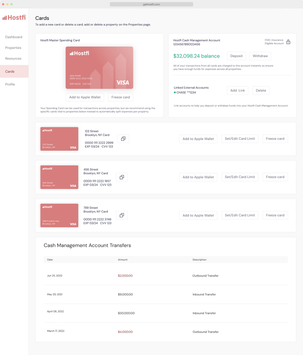
Task: Set card limit for 123 Street card
Action: pyautogui.click(x=240, y=138)
